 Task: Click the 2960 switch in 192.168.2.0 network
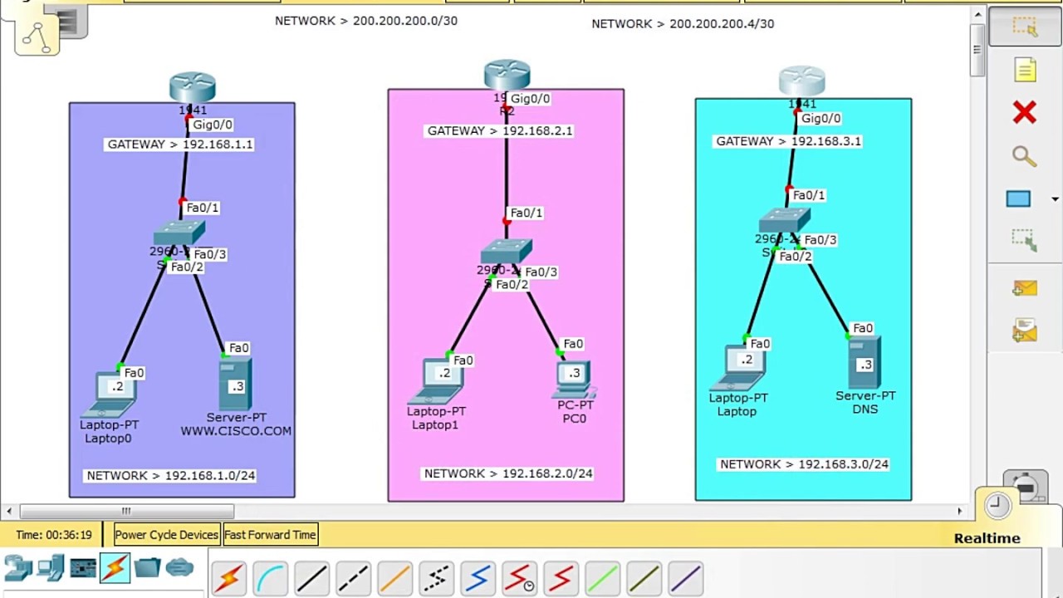pos(507,252)
